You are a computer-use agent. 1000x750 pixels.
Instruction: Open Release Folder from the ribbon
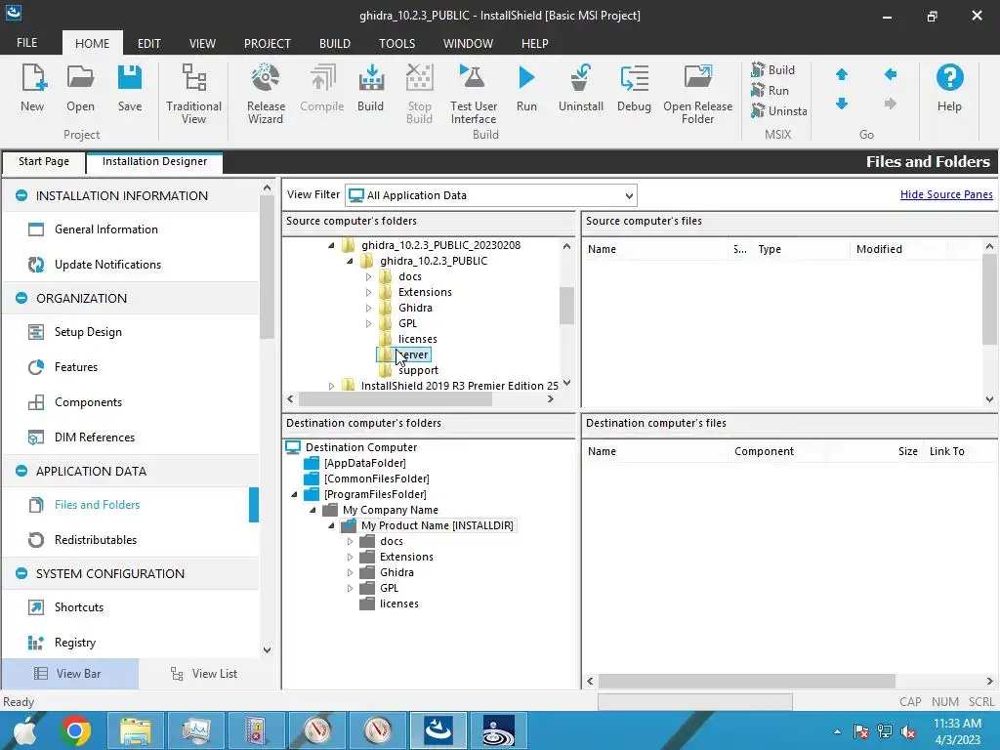coord(697,94)
